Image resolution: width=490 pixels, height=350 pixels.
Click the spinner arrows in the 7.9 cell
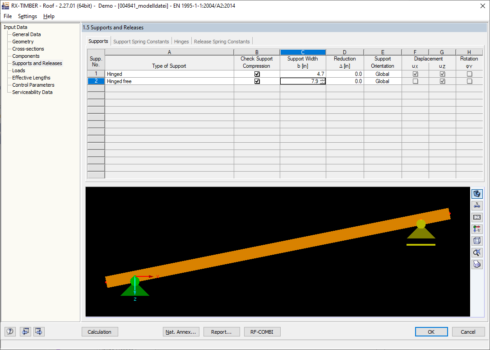coord(323,81)
